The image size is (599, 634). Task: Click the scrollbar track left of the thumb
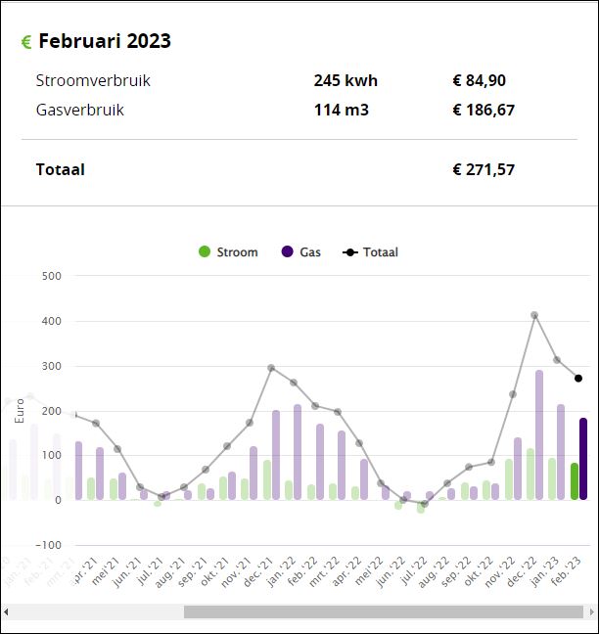(x=98, y=612)
